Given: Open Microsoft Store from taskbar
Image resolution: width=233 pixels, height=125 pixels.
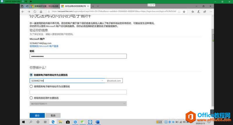Looking at the screenshot, I should [x=68, y=122].
